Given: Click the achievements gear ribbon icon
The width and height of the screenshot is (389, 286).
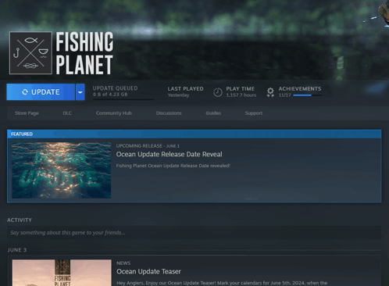Looking at the screenshot, I should tap(270, 92).
